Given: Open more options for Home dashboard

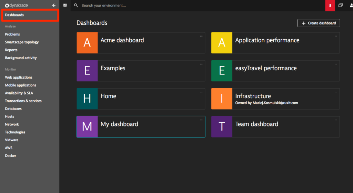Looking at the screenshot, I should (x=201, y=92).
